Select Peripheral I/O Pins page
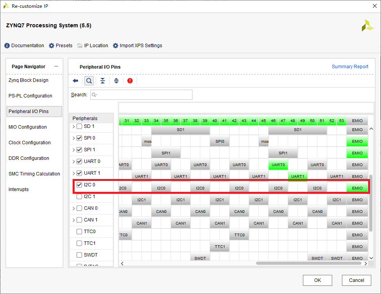381x294 pixels. pyautogui.click(x=34, y=112)
